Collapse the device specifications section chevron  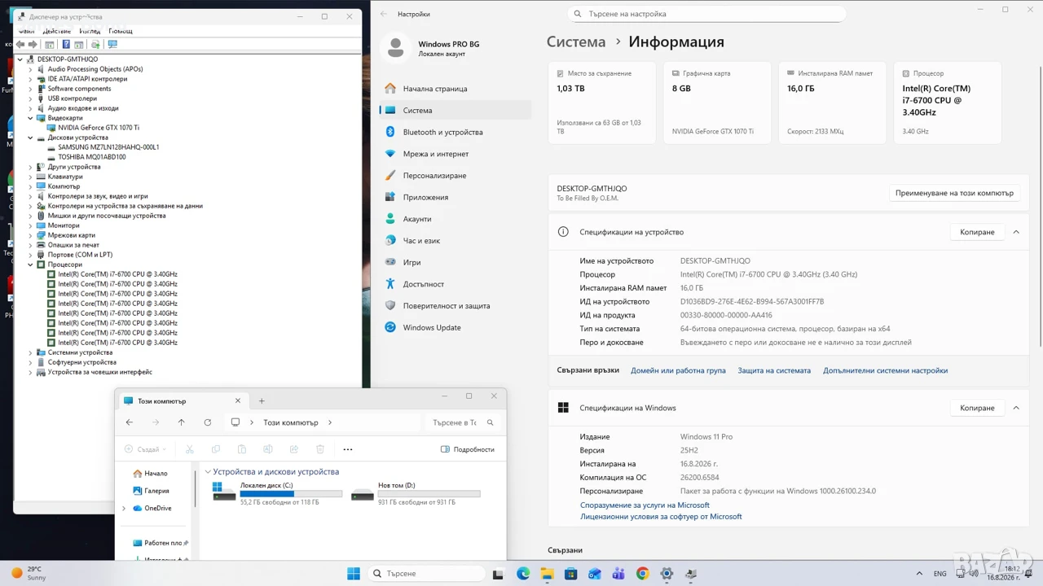1016,232
